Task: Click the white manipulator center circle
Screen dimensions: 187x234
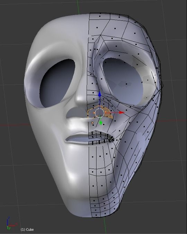Action: [100, 113]
